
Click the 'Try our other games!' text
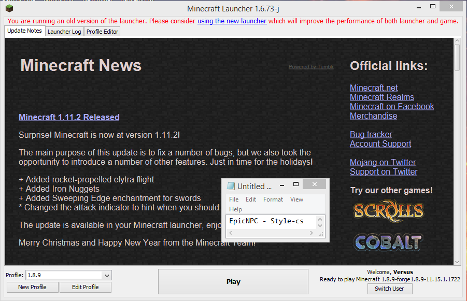[391, 190]
